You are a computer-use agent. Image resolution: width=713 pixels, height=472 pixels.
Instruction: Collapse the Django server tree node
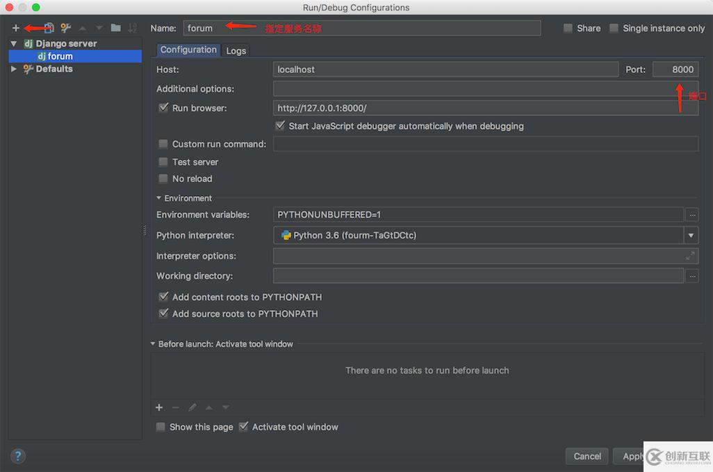13,43
